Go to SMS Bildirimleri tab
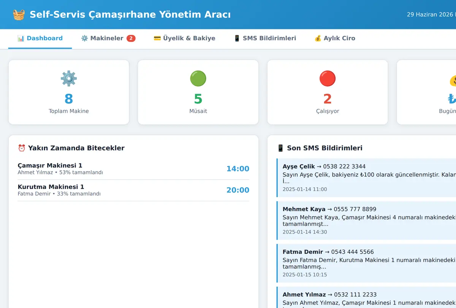The image size is (456, 308). [264, 38]
